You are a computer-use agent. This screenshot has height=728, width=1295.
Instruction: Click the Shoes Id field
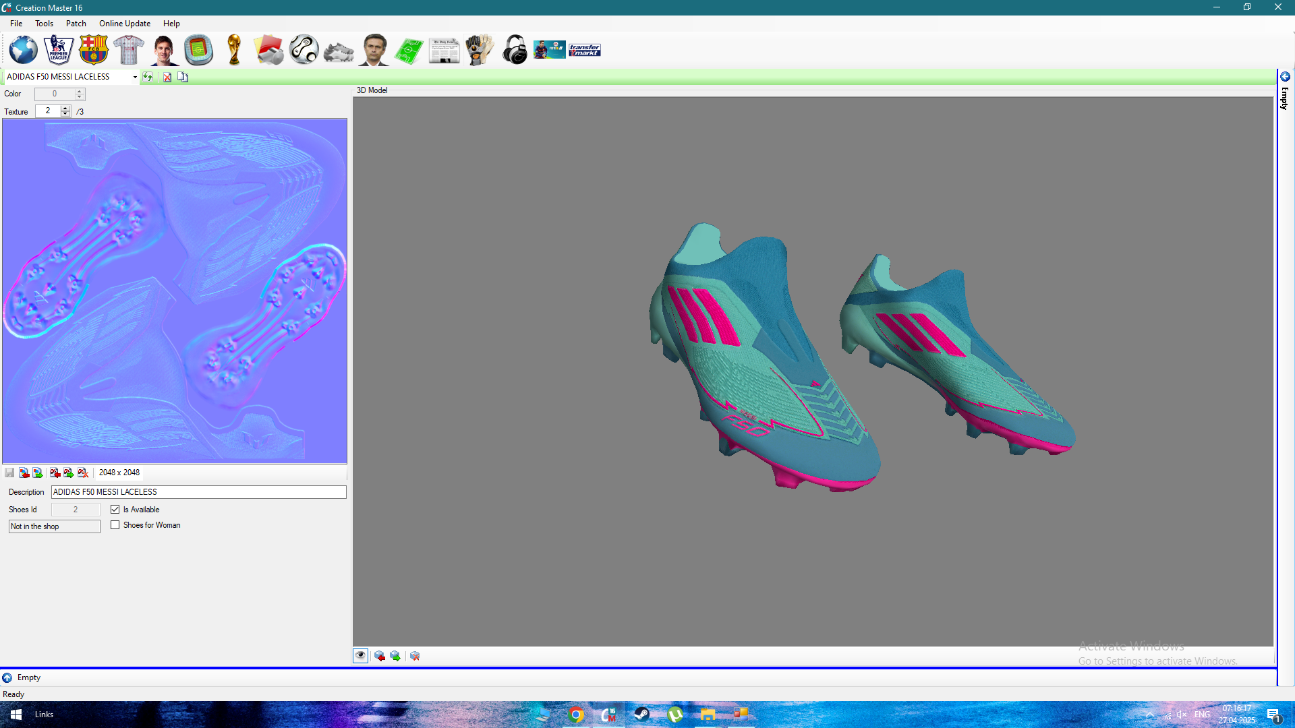click(x=76, y=510)
